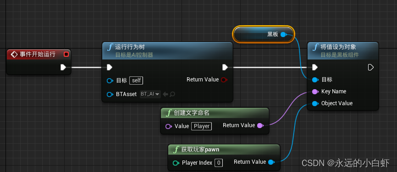Click the function icon on 创建文字命名 header
Viewport: 397px width, 172px height.
(x=169, y=113)
